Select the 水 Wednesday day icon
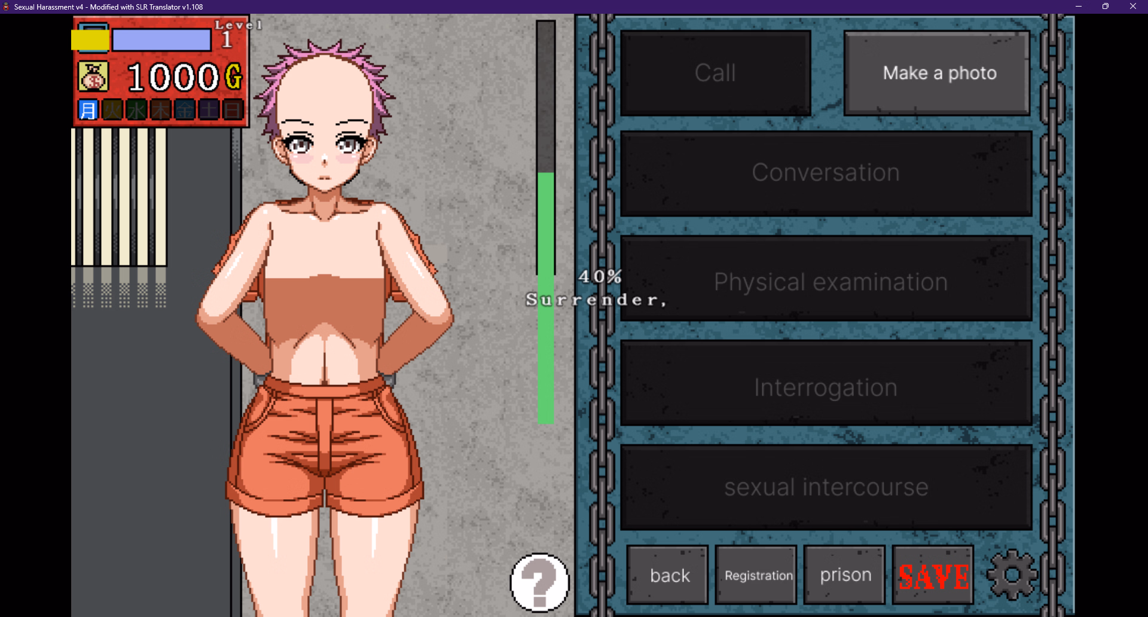Image resolution: width=1148 pixels, height=617 pixels. click(136, 110)
